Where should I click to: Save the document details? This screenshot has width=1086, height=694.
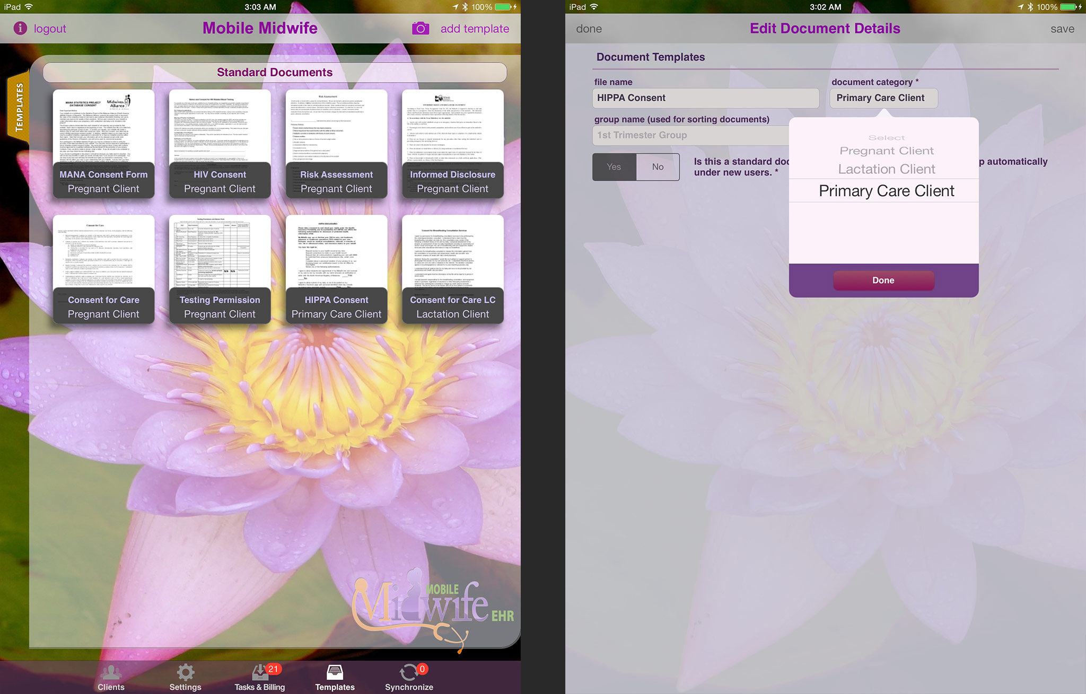tap(1062, 29)
